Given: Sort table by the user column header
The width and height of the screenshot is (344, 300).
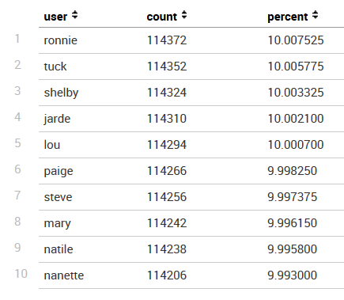Looking at the screenshot, I should click(x=55, y=17).
